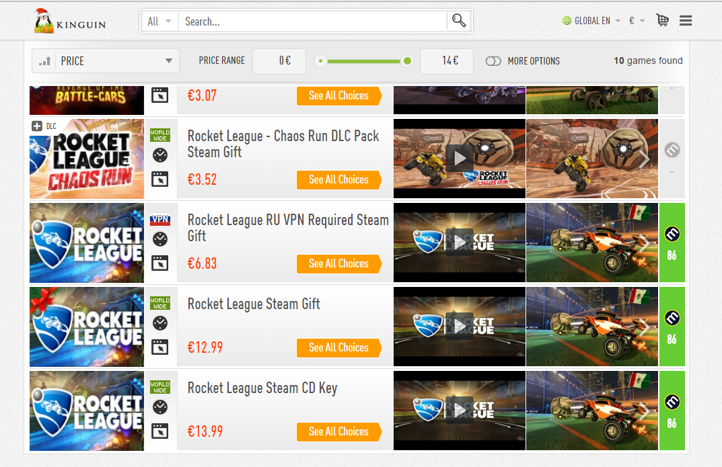Open the euro currency dropdown
The height and width of the screenshot is (467, 722).
[637, 21]
